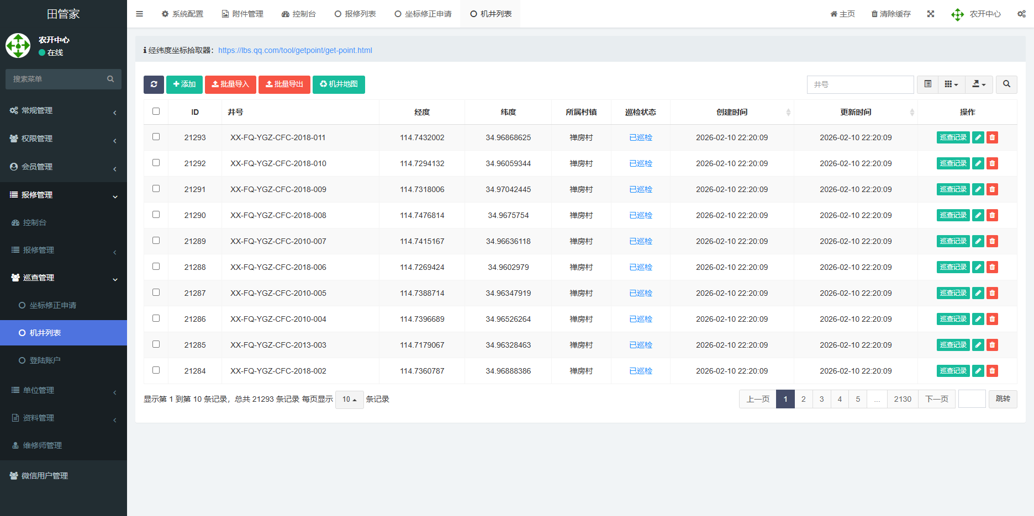Toggle the card view icon button
Viewport: 1034px width, 516px height.
928,84
